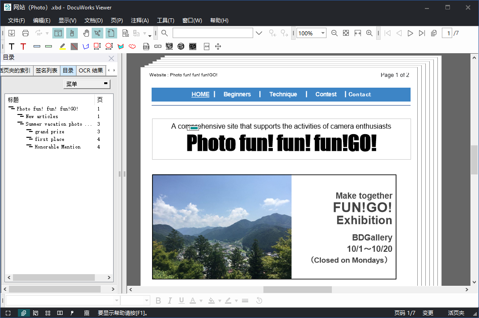Switch to the OCR 结果 tab

coord(90,71)
